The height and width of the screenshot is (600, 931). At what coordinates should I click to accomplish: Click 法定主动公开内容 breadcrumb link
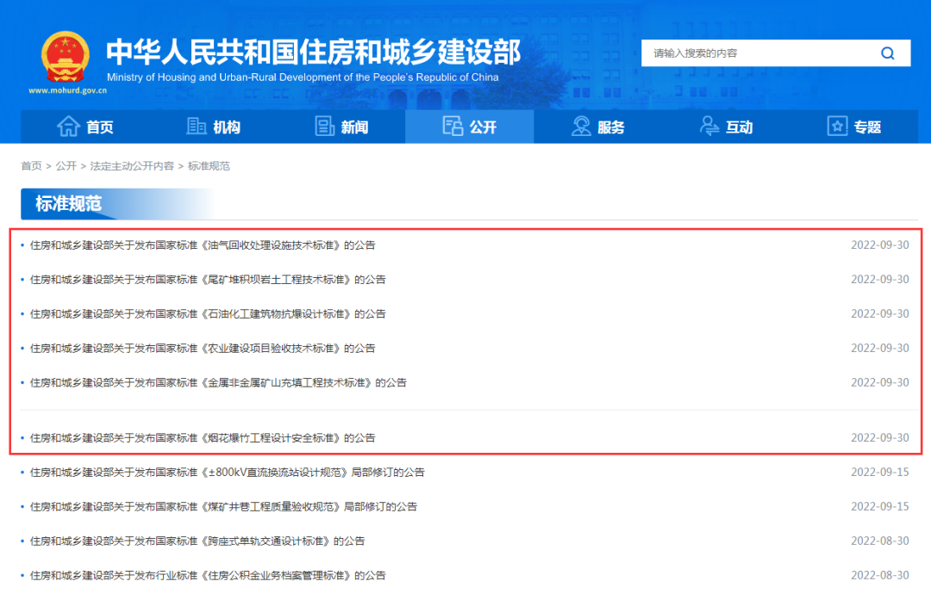(132, 166)
